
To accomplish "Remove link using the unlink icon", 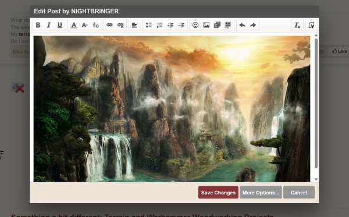I will point(120,25).
